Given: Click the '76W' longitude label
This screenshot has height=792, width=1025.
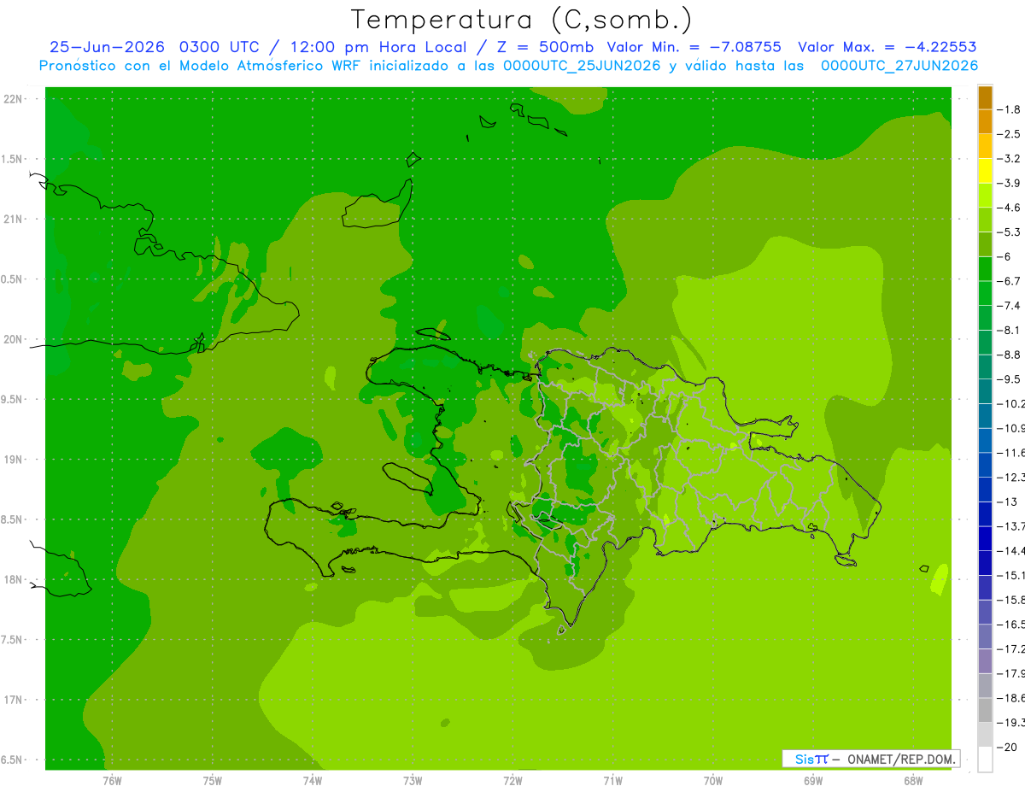Looking at the screenshot, I should click(x=112, y=780).
